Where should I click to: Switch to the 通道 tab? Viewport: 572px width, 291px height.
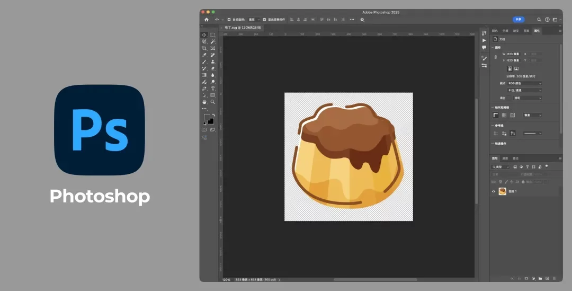[505, 158]
